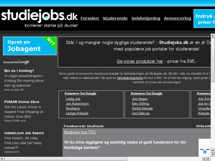Open the Annoncering menu link
Viewport: 215px width, 161px height.
177,18
